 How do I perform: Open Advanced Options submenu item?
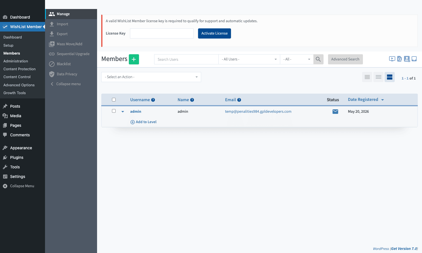coord(19,85)
